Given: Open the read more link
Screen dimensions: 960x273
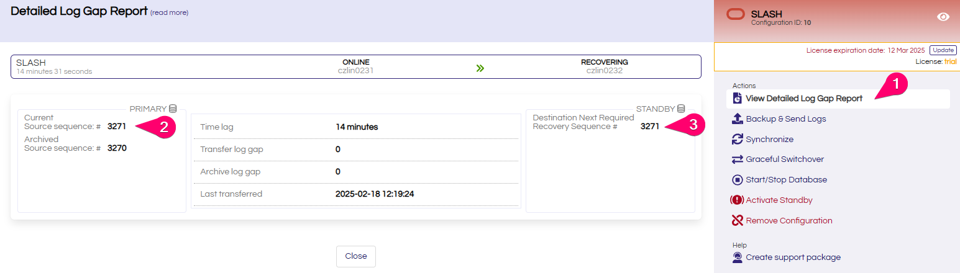Looking at the screenshot, I should point(169,13).
